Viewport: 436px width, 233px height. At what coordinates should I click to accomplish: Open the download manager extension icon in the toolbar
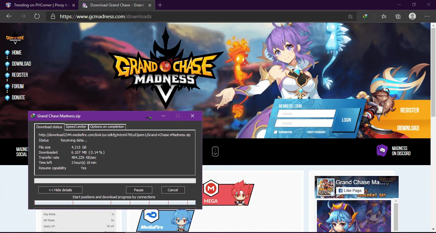tap(365, 16)
